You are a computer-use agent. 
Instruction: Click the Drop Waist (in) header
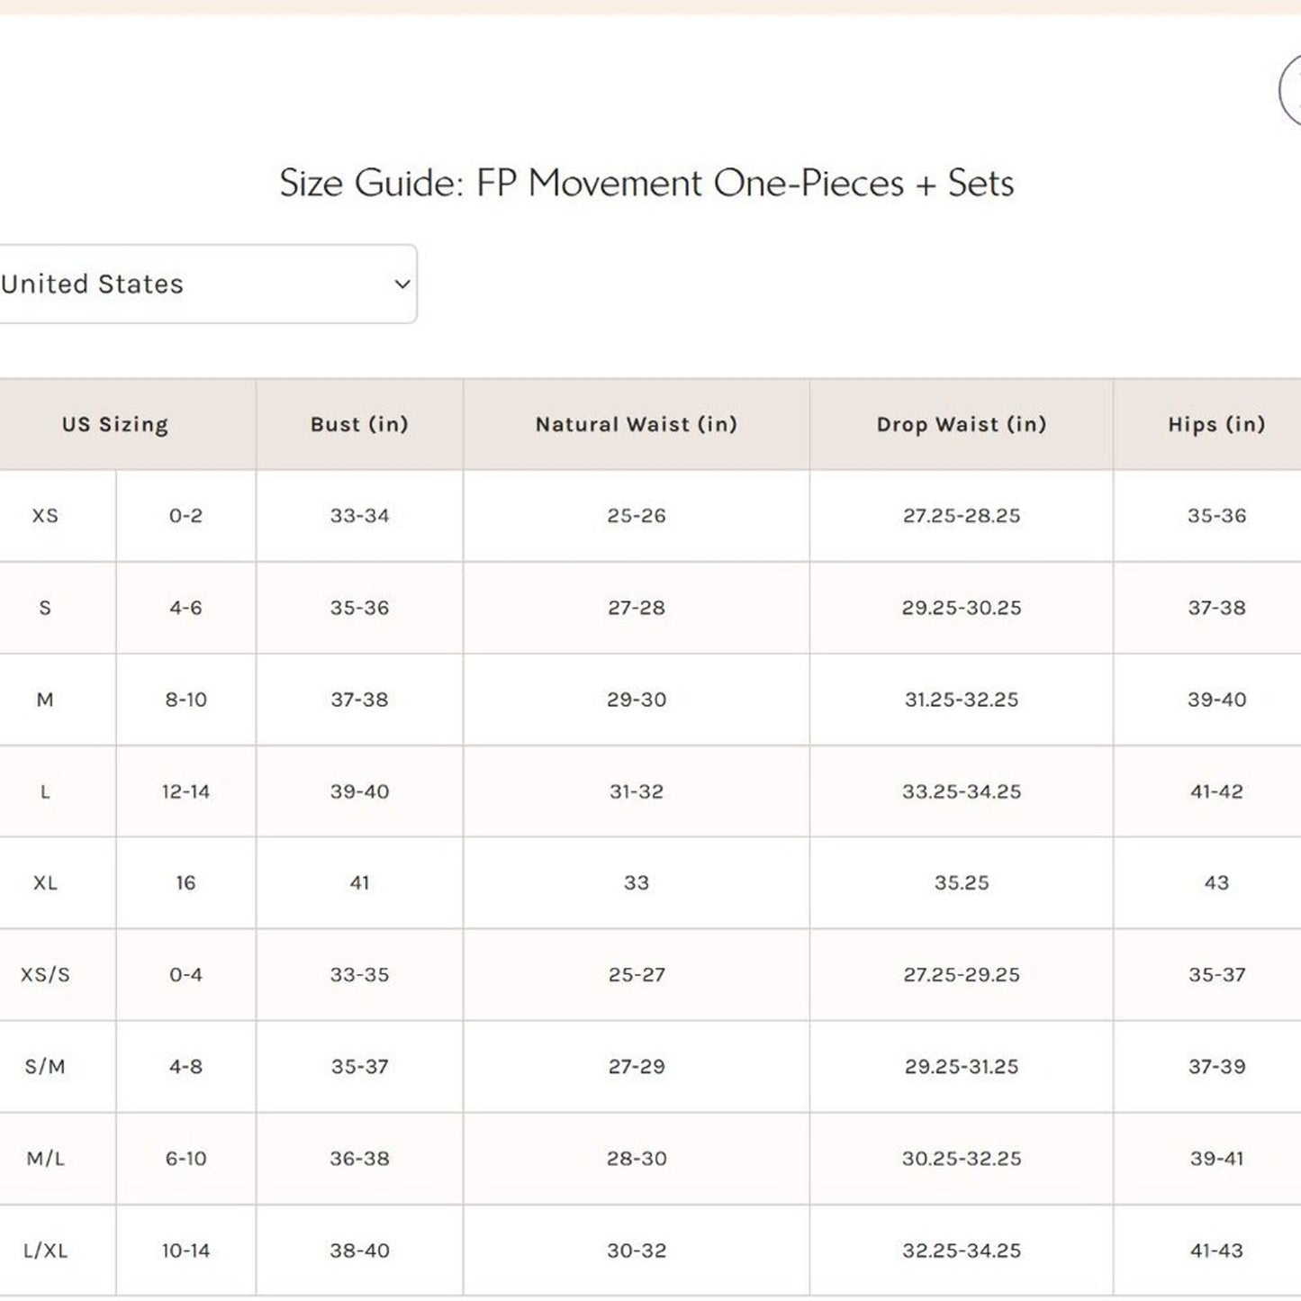[x=961, y=425]
